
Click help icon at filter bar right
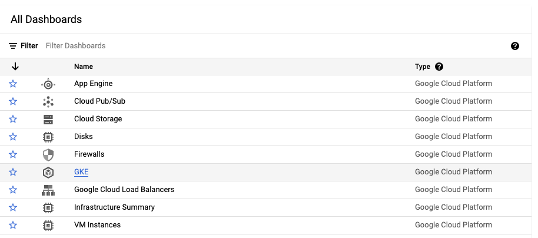coord(515,46)
